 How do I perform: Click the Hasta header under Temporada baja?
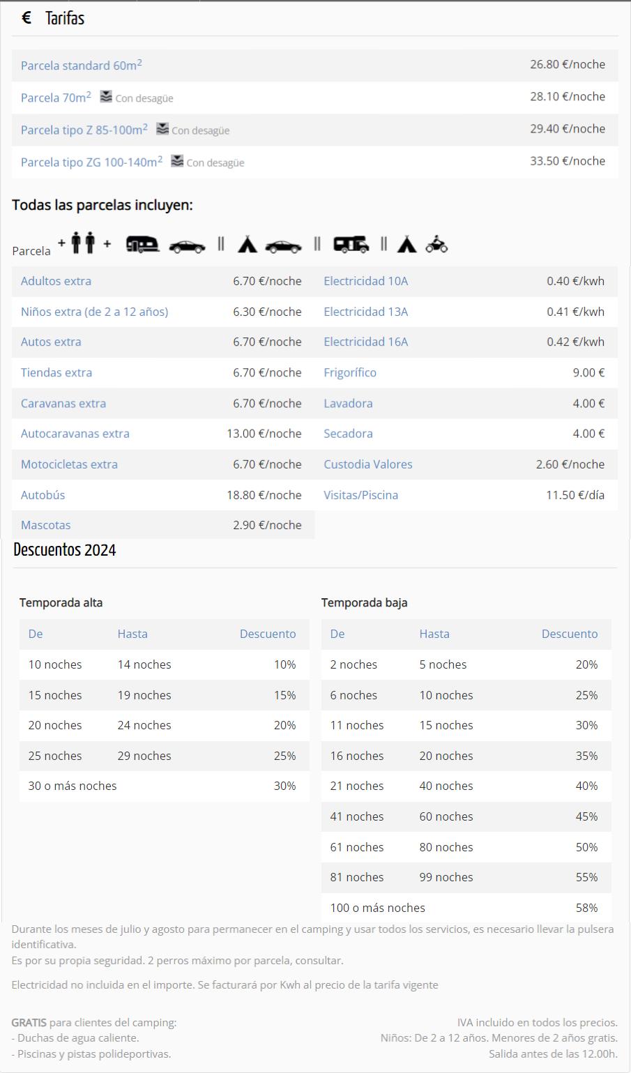(x=434, y=634)
